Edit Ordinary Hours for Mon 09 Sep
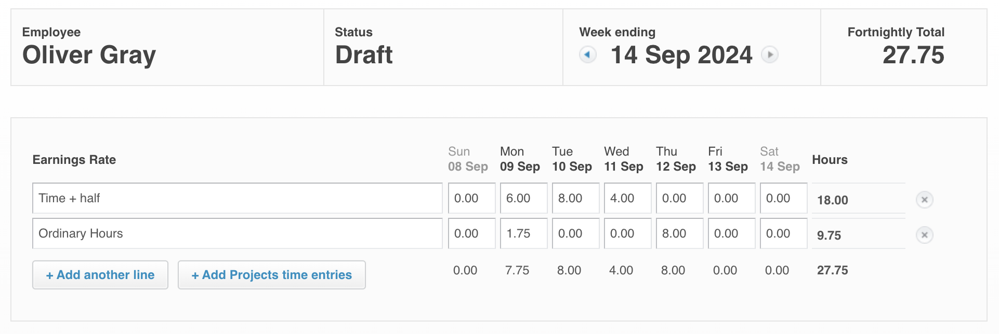The image size is (999, 334). 523,233
